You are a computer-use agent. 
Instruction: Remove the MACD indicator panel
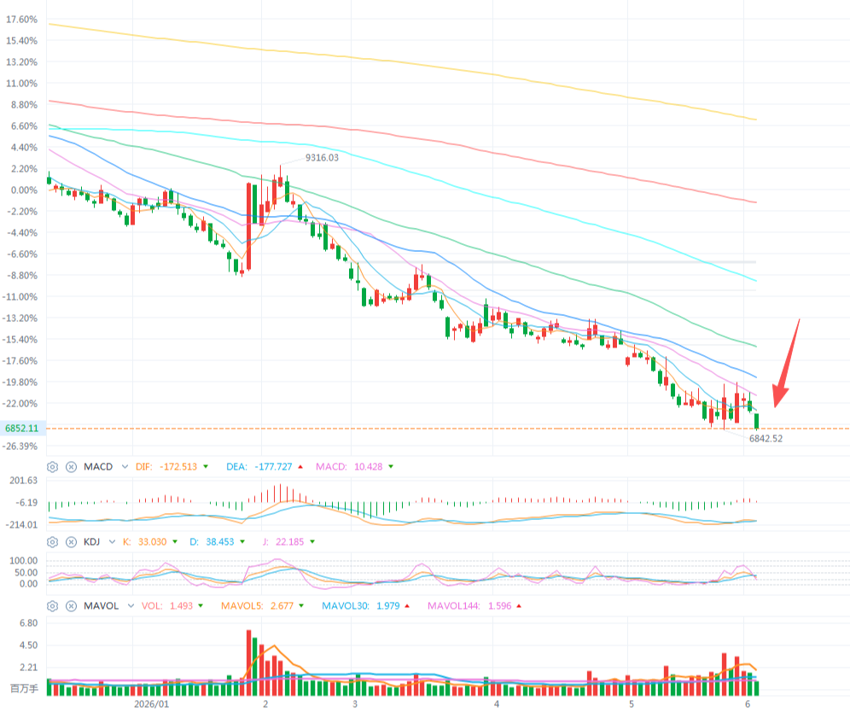click(x=71, y=467)
